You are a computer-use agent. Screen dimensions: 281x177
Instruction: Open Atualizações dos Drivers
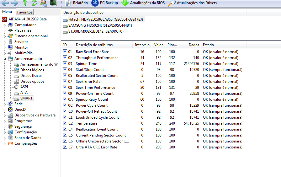(x=193, y=3)
